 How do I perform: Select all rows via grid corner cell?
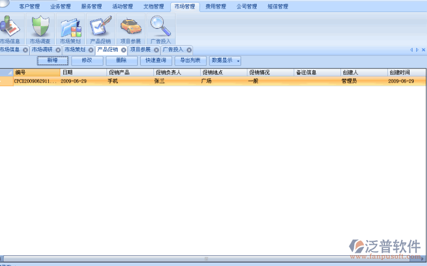[x=7, y=72]
